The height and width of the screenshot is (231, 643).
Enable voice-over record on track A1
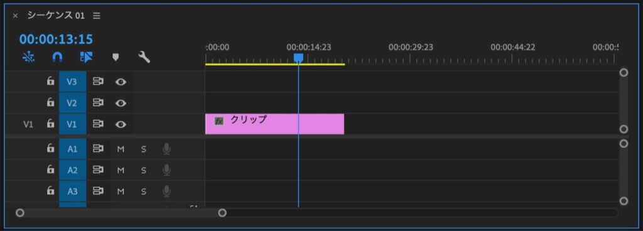[166, 149]
